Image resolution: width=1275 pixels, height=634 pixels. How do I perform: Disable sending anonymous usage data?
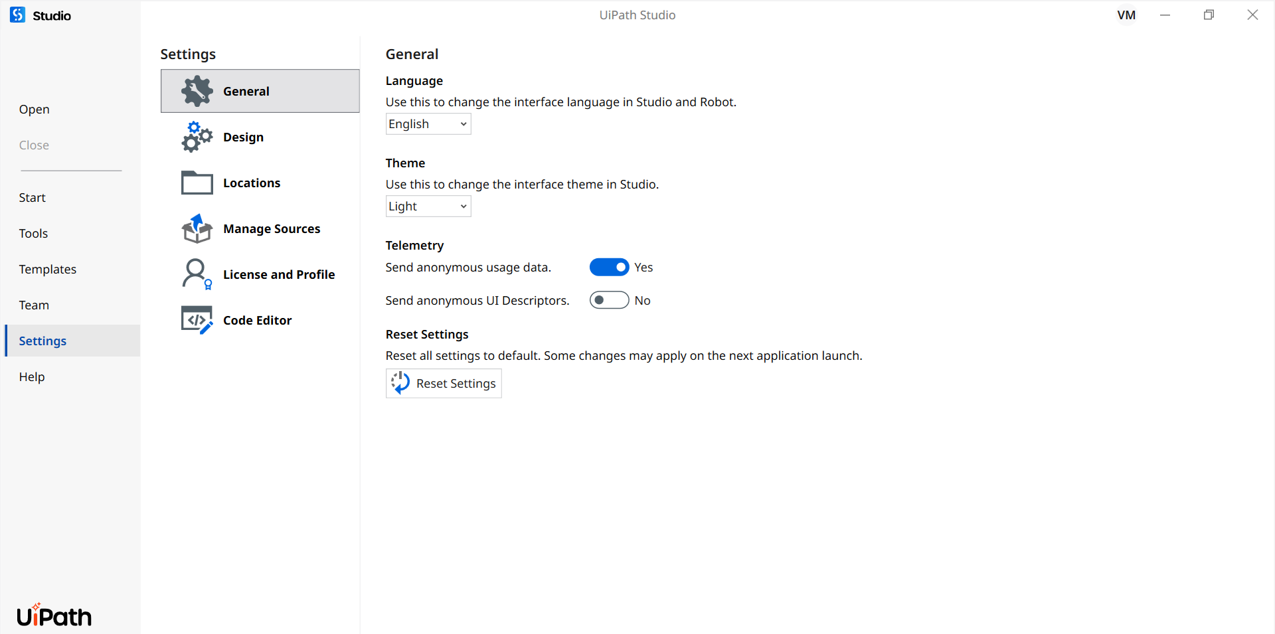coord(609,267)
